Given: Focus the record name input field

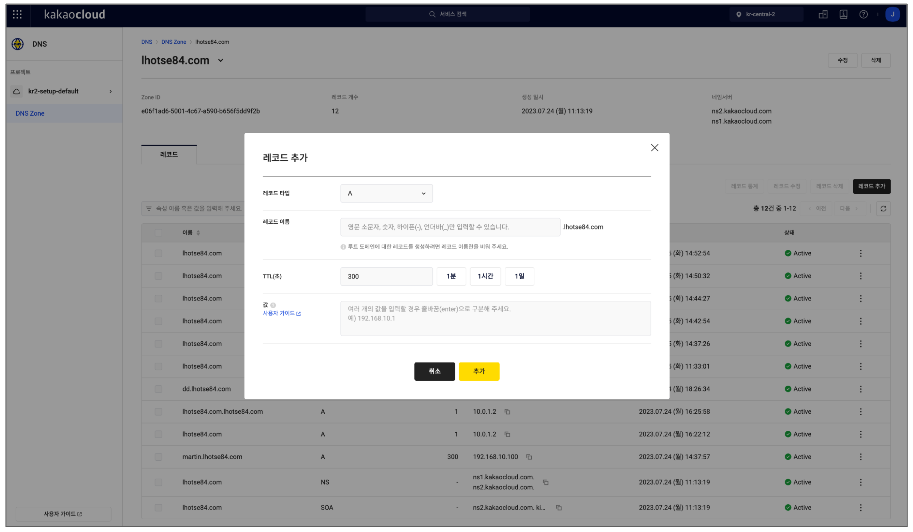Looking at the screenshot, I should click(450, 227).
